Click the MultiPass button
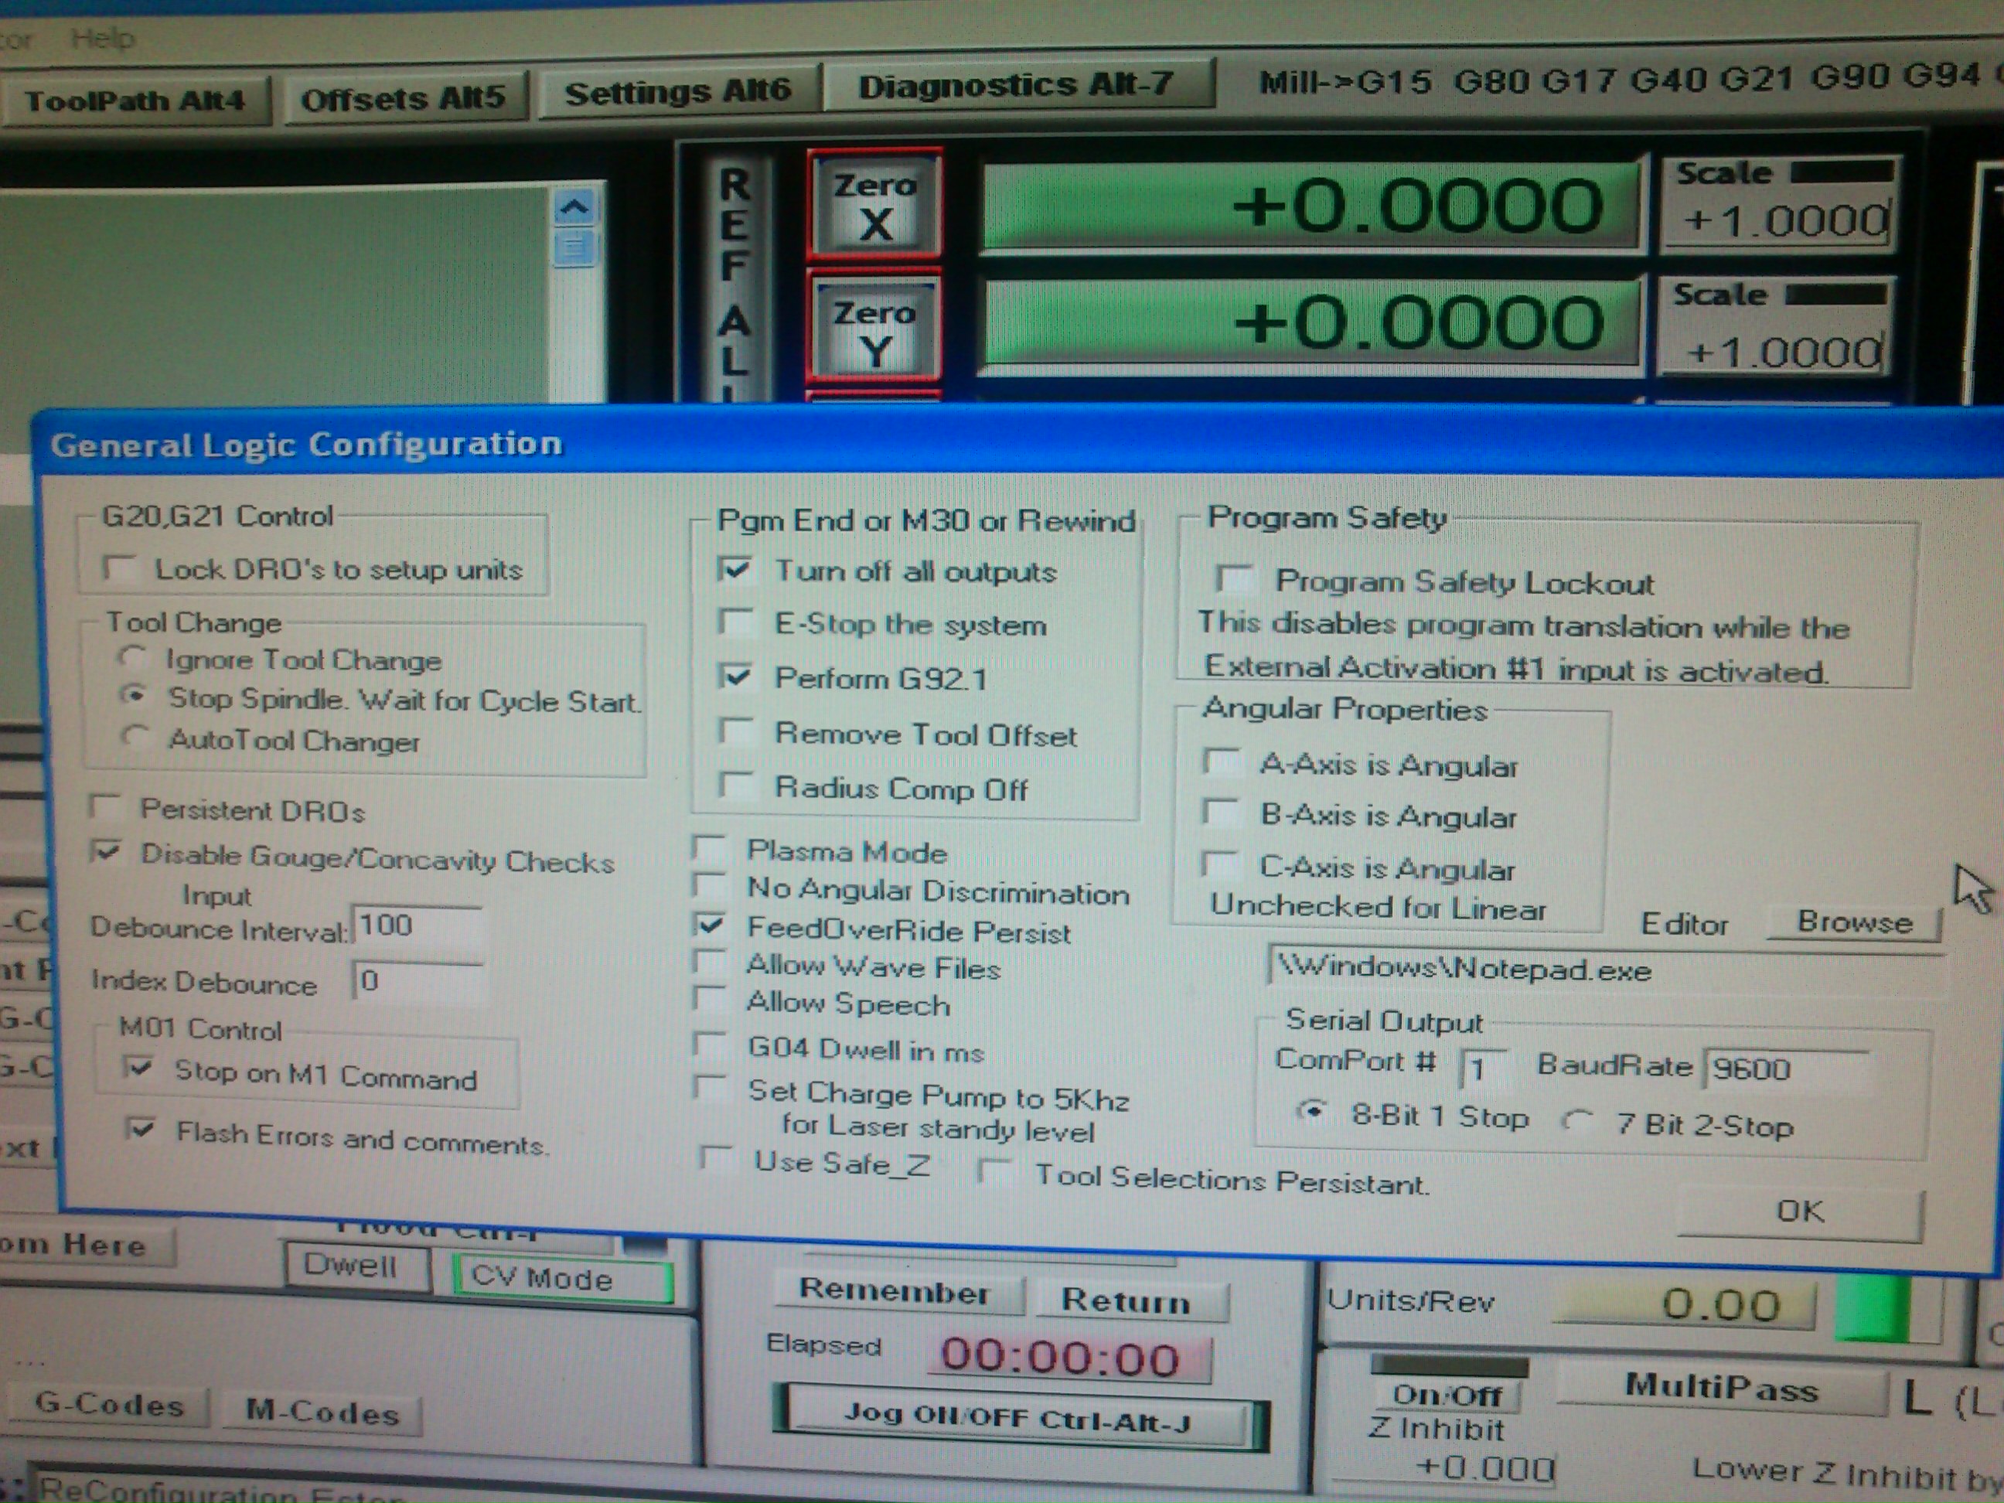The image size is (2004, 1503). pyautogui.click(x=1721, y=1389)
